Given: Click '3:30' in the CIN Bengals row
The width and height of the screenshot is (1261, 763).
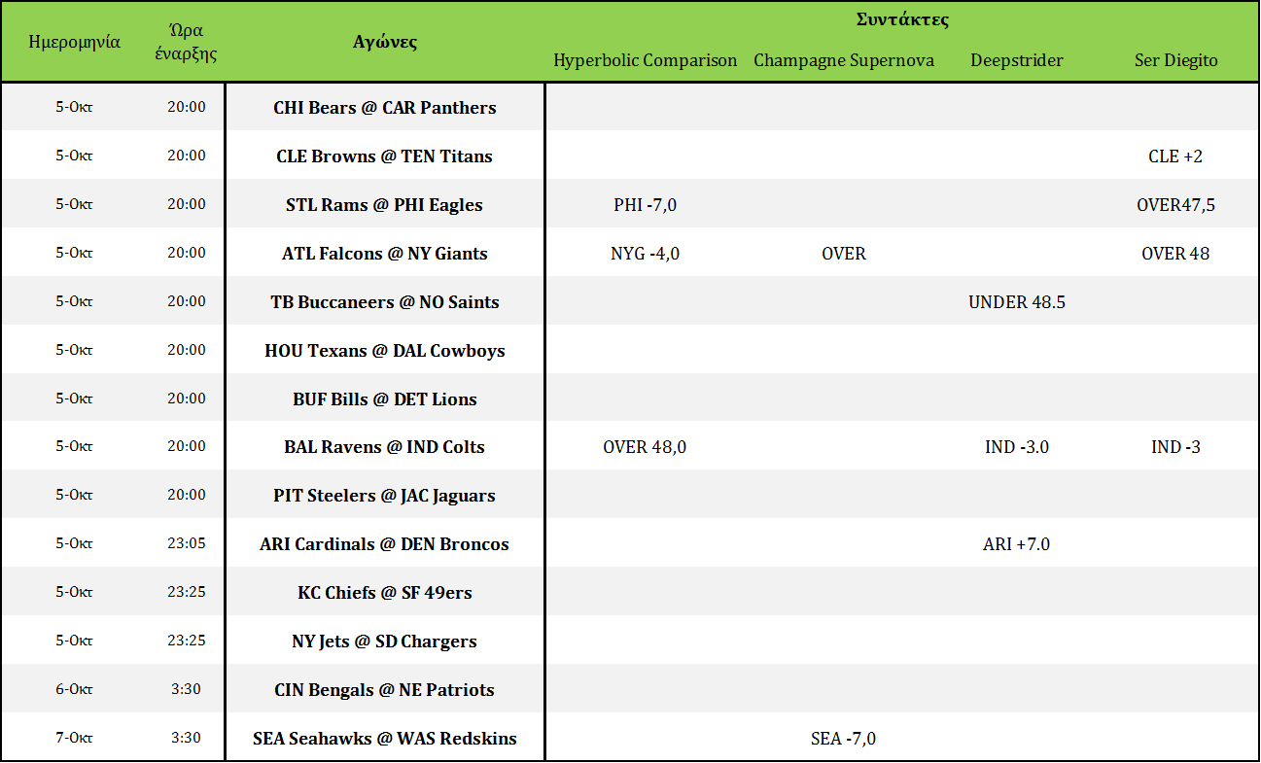Looking at the screenshot, I should point(187,689).
